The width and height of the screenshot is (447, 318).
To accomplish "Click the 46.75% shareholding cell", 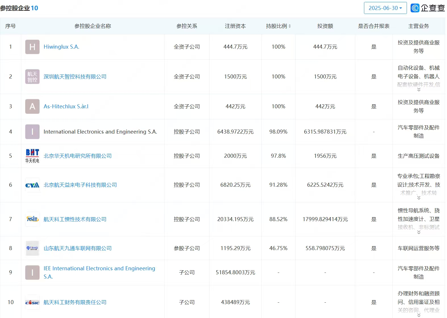I will tap(278, 248).
